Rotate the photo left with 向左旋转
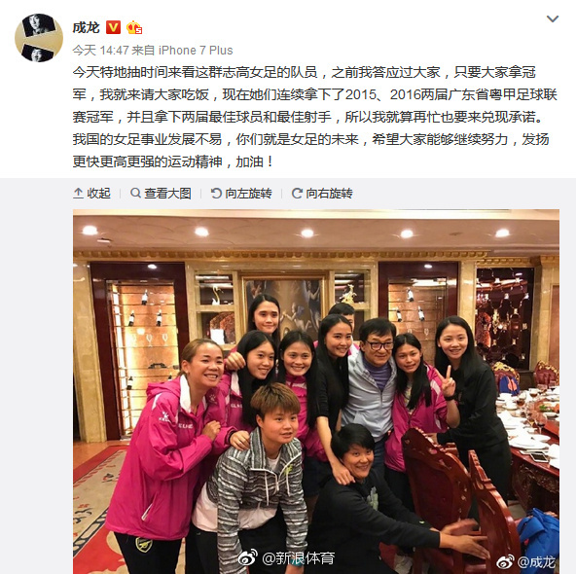This screenshot has height=574, width=576. click(x=241, y=194)
